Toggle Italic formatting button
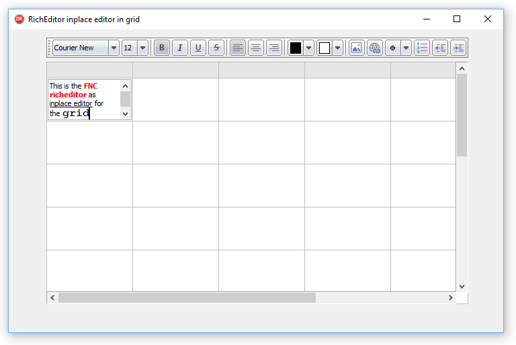This screenshot has width=516, height=345. [x=180, y=48]
